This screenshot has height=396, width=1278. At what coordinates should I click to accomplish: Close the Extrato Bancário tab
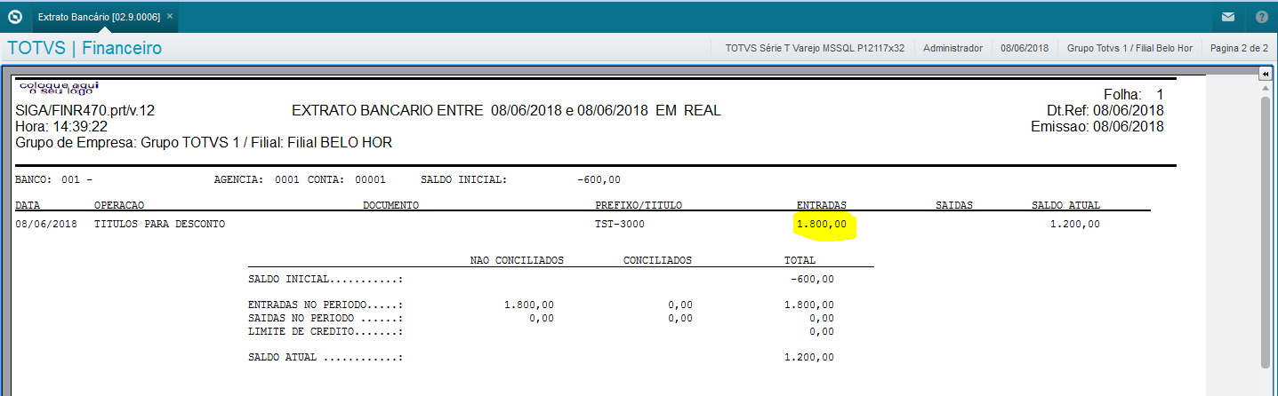click(x=169, y=16)
